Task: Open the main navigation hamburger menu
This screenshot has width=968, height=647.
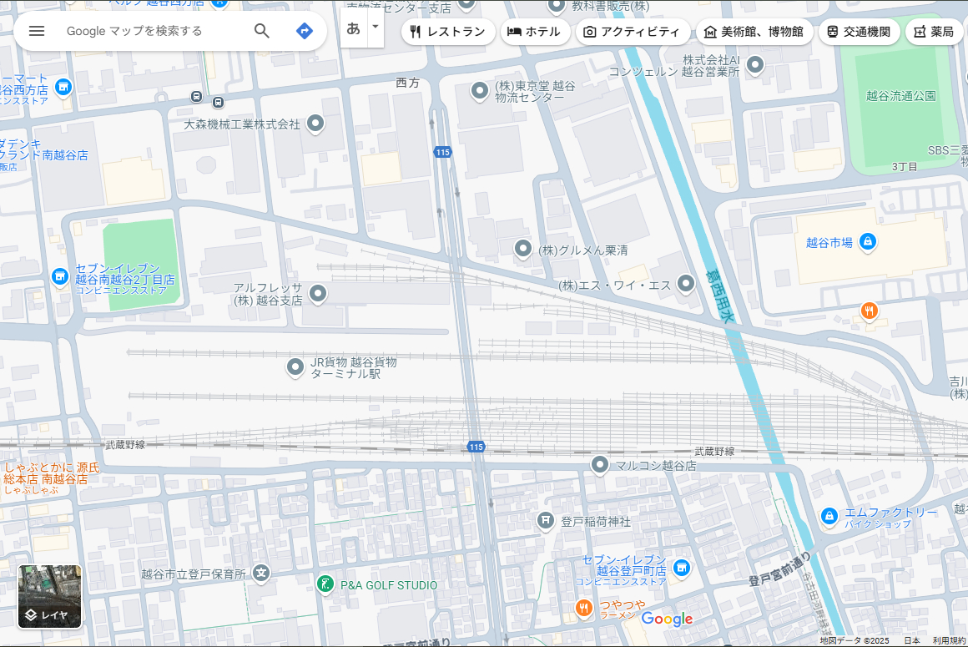Action: point(36,32)
